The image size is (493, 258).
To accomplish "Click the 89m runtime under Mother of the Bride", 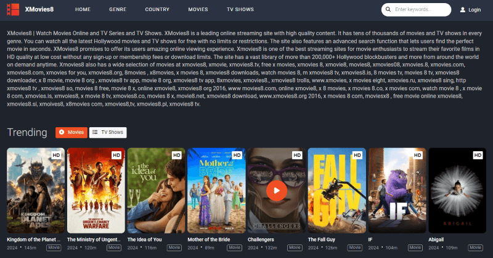I will [x=210, y=248].
